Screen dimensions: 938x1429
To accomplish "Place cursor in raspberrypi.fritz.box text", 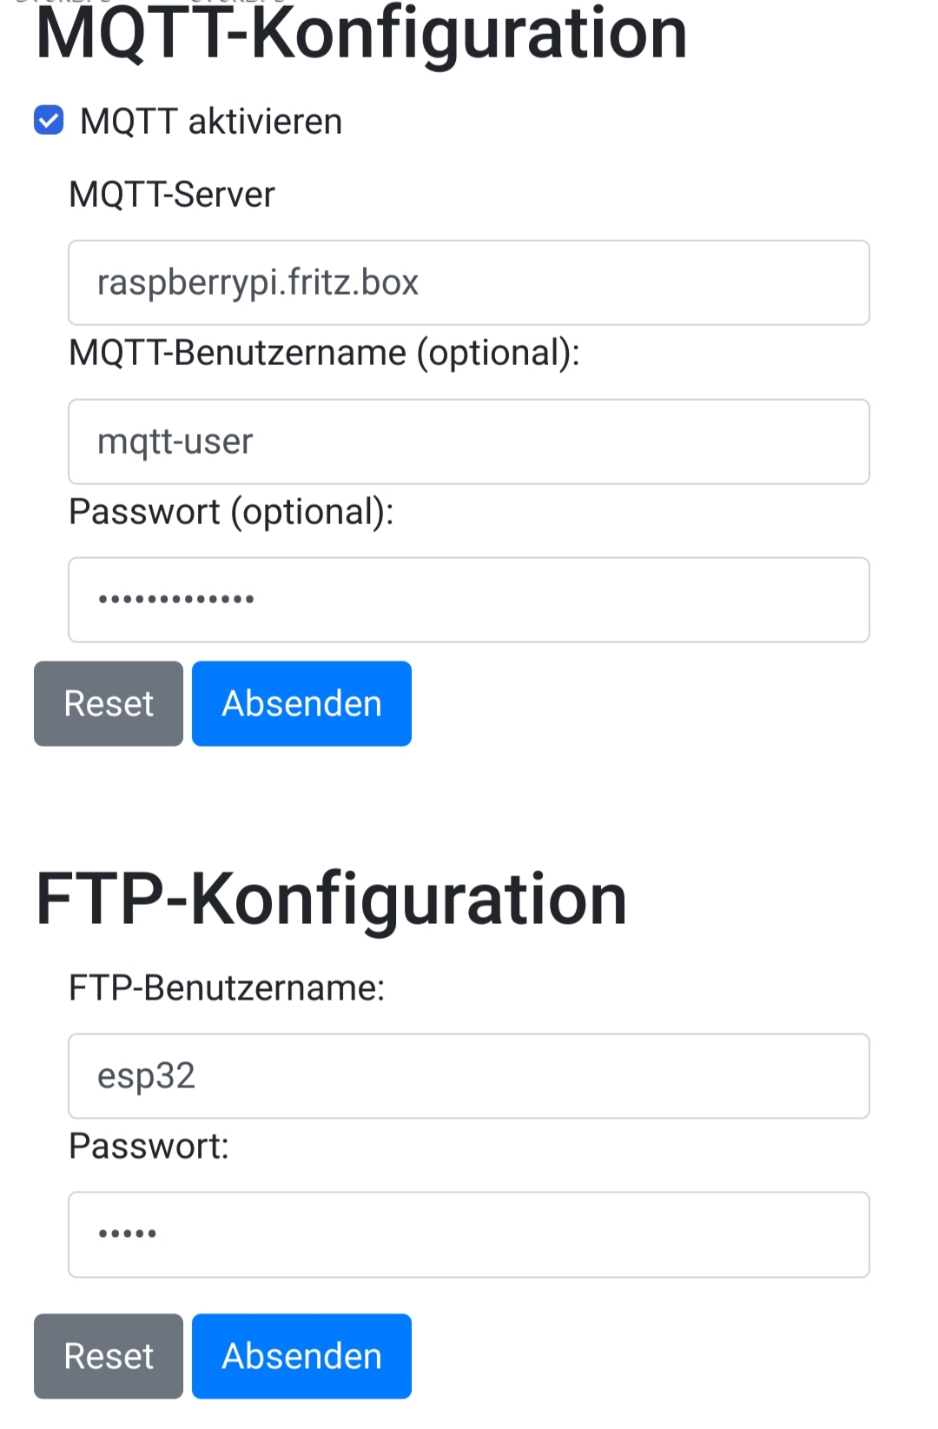I will (258, 282).
